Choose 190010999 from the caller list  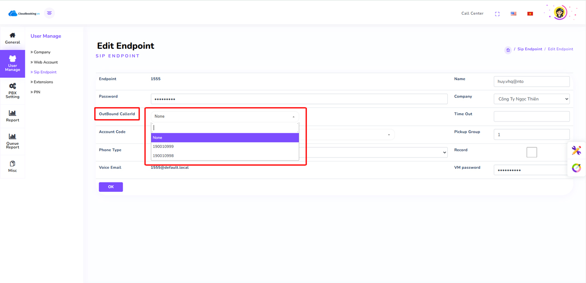click(225, 146)
